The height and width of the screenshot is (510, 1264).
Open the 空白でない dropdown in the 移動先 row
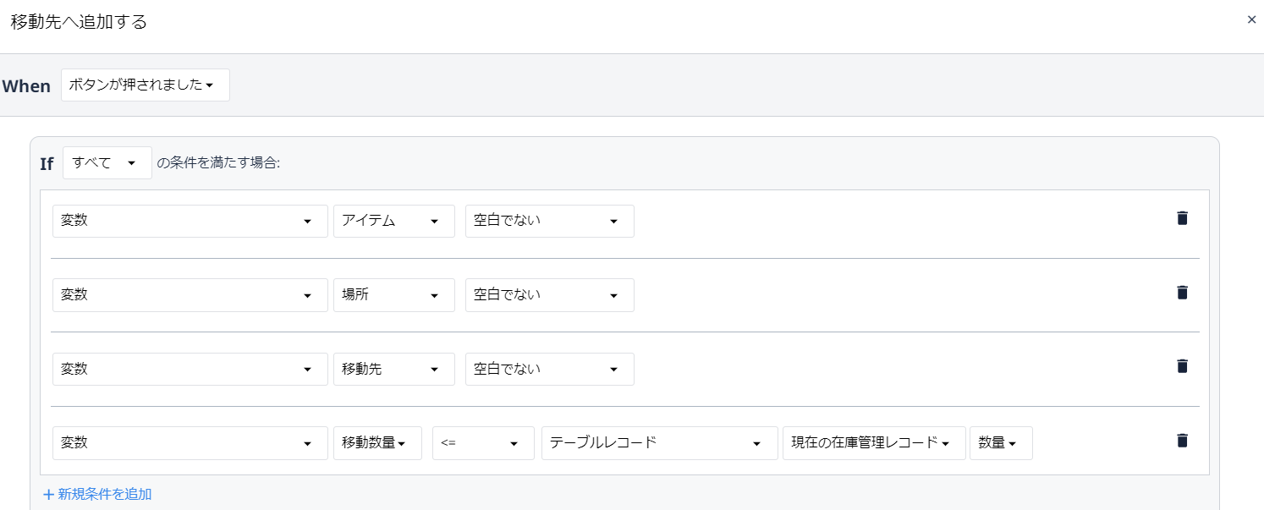pyautogui.click(x=550, y=370)
